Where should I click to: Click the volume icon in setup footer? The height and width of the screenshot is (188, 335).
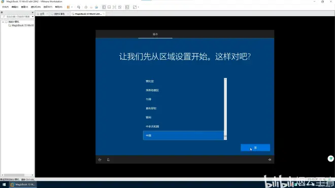pos(270,160)
